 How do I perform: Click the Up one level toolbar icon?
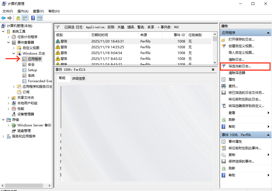[x=18, y=18]
